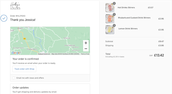Open the Google logo on the map

16,53
